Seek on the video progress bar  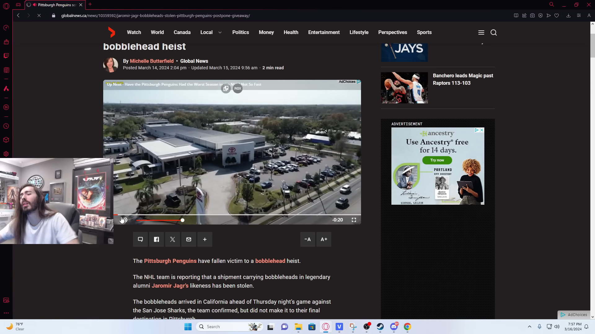tap(237, 215)
